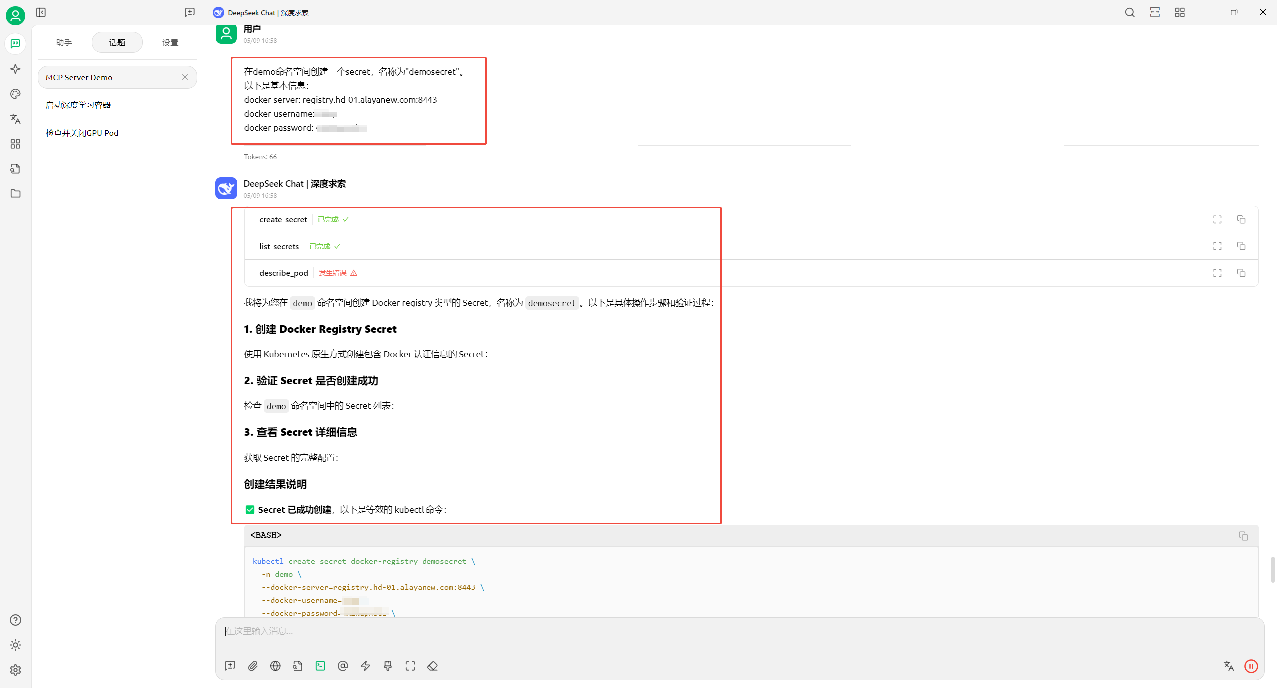1277x688 pixels.
Task: Toggle the MCP server terminal icon
Action: point(320,666)
